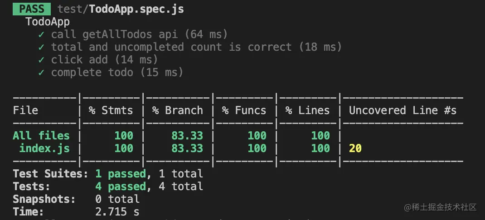Viewport: 485px width, 220px height.
Task: Click the '0 total' snapshots value
Action: pyautogui.click(x=117, y=199)
